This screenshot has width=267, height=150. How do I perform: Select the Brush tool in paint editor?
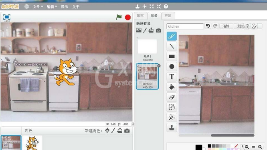tap(172, 36)
